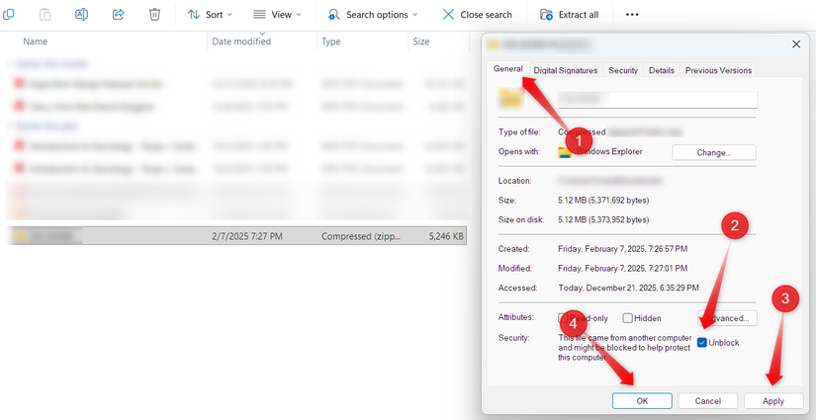
Task: Click the Paste clipboard icon
Action: (45, 15)
